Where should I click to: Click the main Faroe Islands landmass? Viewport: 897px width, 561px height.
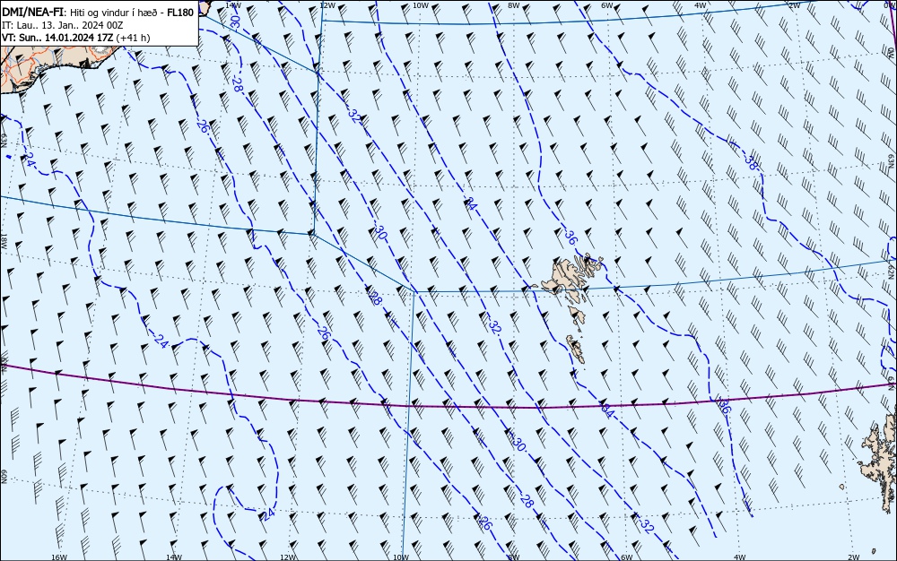570,277
